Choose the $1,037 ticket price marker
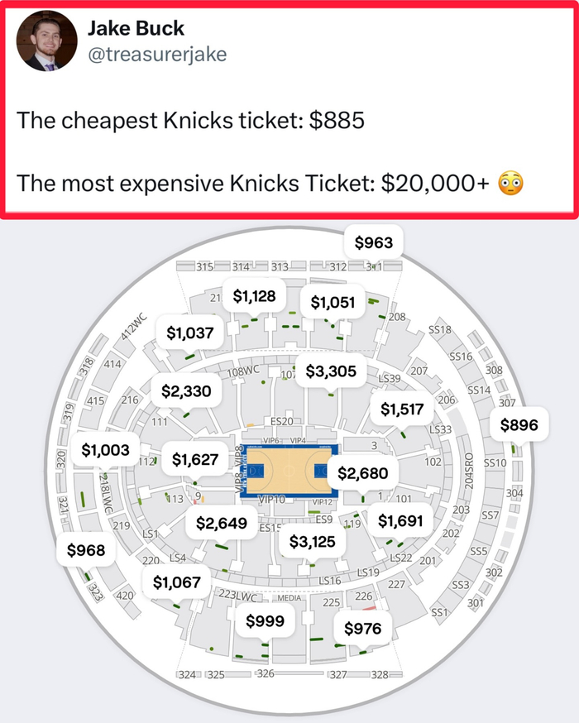Screen dimensions: 579x723 point(190,333)
